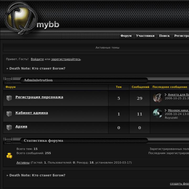Open the Поиск menu item
This screenshot has height=189, width=189.
pyautogui.click(x=164, y=36)
